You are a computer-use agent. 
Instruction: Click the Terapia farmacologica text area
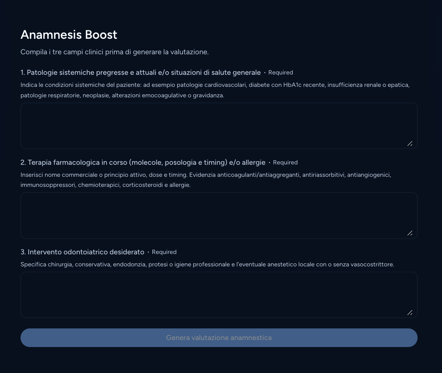pyautogui.click(x=219, y=216)
